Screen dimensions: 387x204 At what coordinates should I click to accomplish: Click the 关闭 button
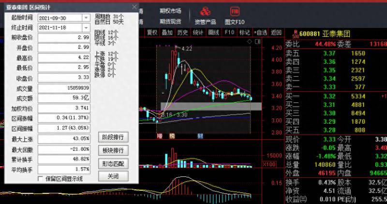click(113, 176)
